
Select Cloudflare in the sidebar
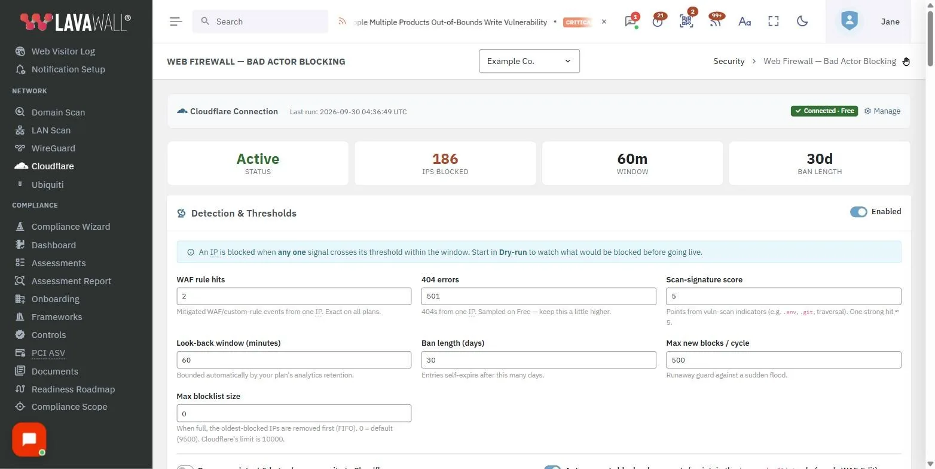pyautogui.click(x=53, y=166)
